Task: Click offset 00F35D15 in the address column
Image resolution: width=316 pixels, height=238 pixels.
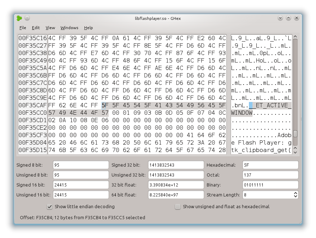Action: 32,150
